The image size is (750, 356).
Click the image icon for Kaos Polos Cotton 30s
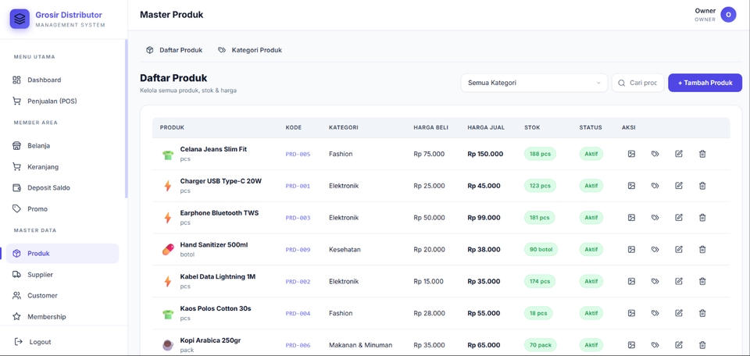tap(631, 313)
